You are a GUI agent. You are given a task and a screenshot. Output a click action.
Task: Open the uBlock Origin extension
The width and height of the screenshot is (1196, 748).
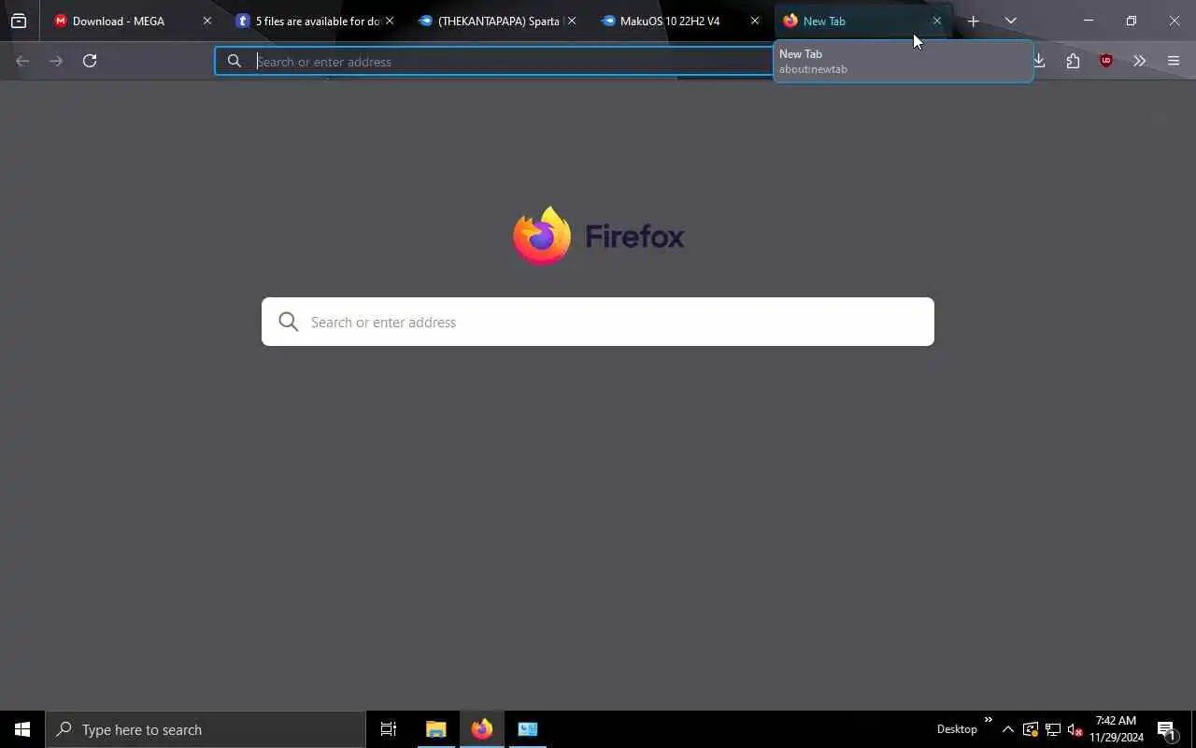pyautogui.click(x=1106, y=61)
